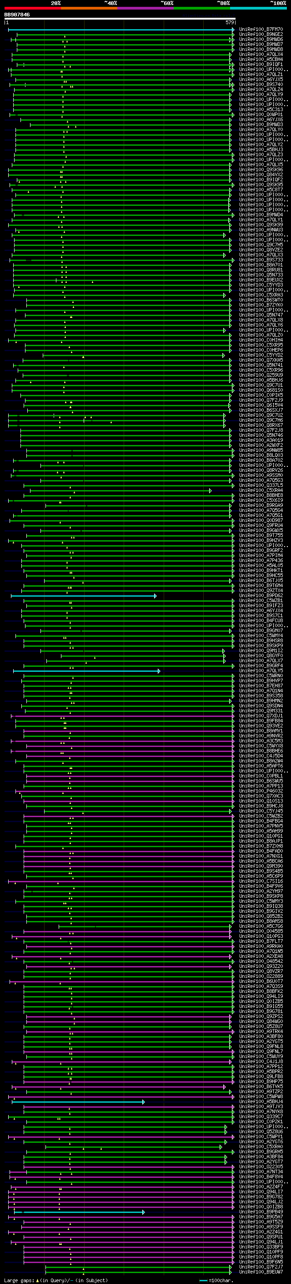
Task: Open hit UniRef100_A7QLX4
Action: click(261, 54)
